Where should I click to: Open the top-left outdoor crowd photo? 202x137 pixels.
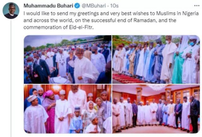[68, 60]
